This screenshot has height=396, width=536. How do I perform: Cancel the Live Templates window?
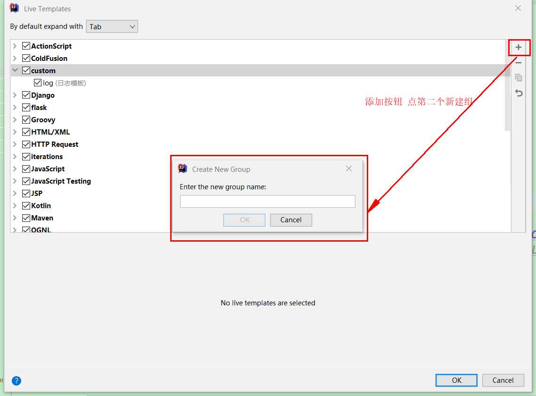pyautogui.click(x=503, y=380)
